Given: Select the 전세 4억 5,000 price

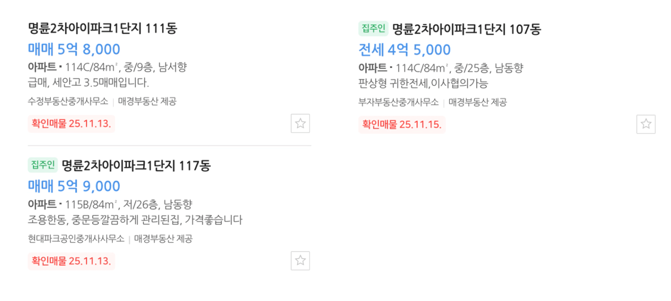Looking at the screenshot, I should (404, 50).
